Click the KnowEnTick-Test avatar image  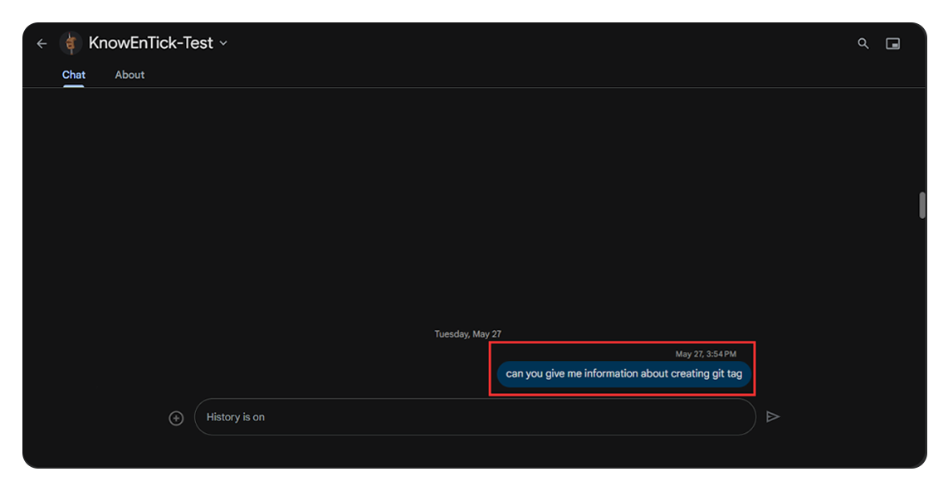[71, 43]
